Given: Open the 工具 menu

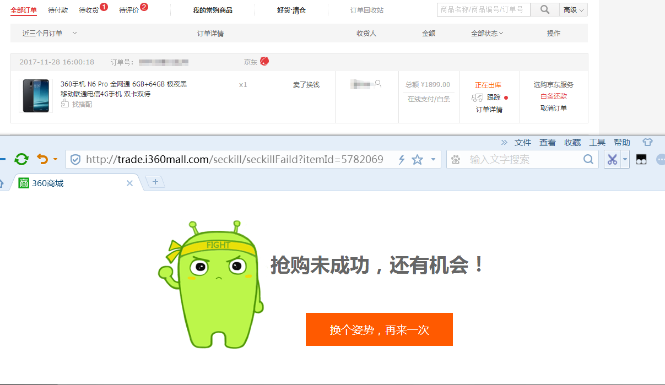Looking at the screenshot, I should coord(597,142).
